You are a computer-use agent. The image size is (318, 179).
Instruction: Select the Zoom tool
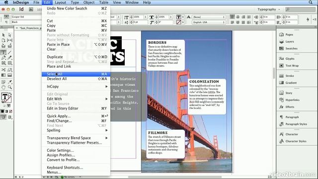click(x=9, y=88)
